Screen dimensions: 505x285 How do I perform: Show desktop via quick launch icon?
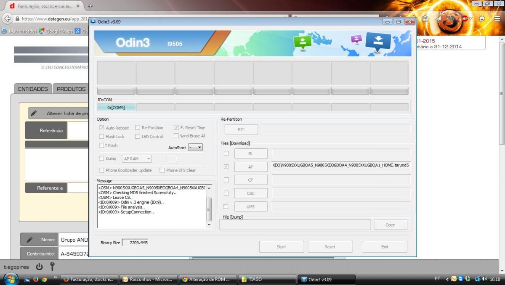click(x=27, y=279)
